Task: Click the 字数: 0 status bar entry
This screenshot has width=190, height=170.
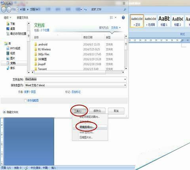Action: click(18, 168)
